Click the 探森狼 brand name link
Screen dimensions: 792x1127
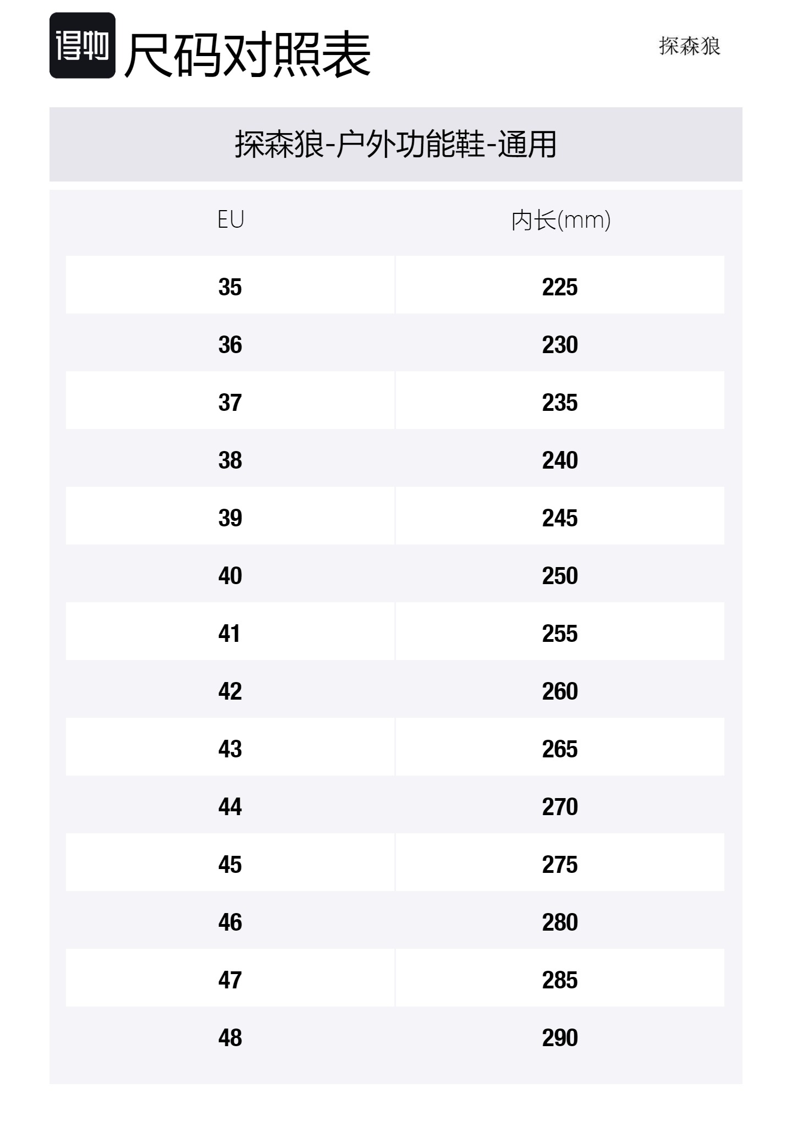[689, 46]
